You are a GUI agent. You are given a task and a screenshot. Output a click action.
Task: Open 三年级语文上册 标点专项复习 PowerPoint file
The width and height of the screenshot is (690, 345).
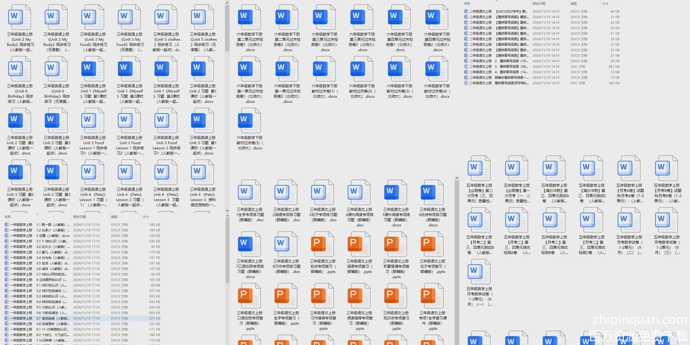323,244
